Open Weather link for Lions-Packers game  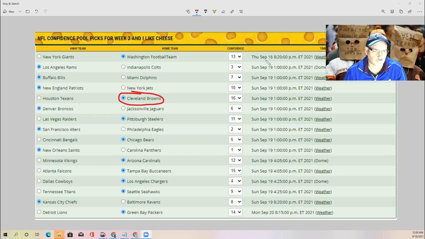click(x=324, y=212)
